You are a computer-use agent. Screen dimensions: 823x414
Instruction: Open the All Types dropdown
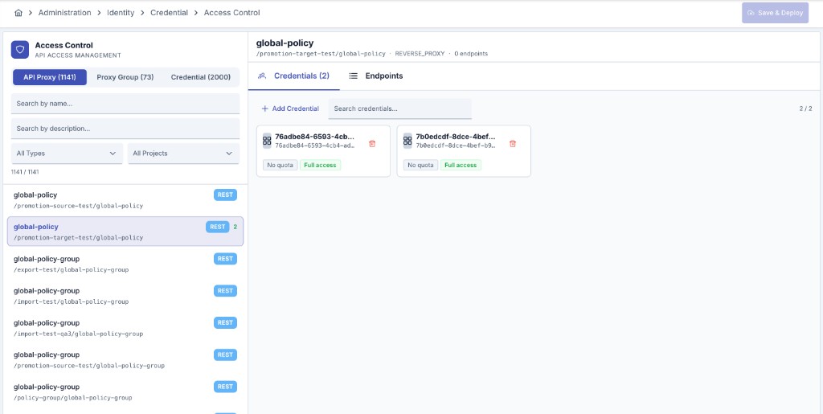coord(67,154)
